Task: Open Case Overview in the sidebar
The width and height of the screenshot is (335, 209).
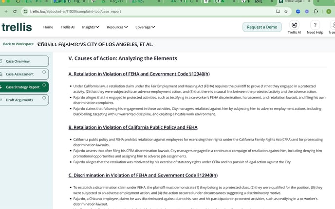Action: 24,61
